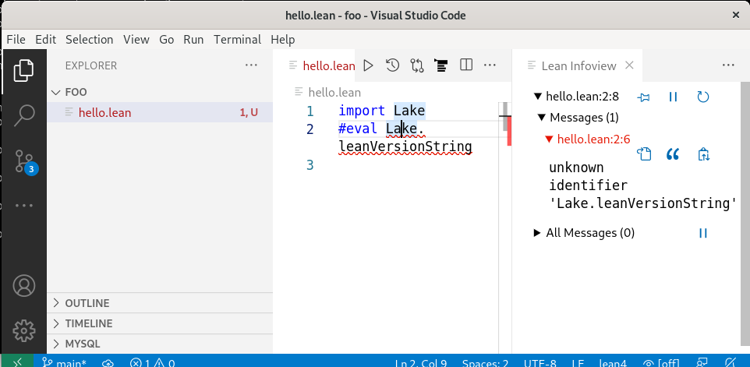Open problems indicator showing 1 error
The image size is (750, 367).
click(x=152, y=362)
